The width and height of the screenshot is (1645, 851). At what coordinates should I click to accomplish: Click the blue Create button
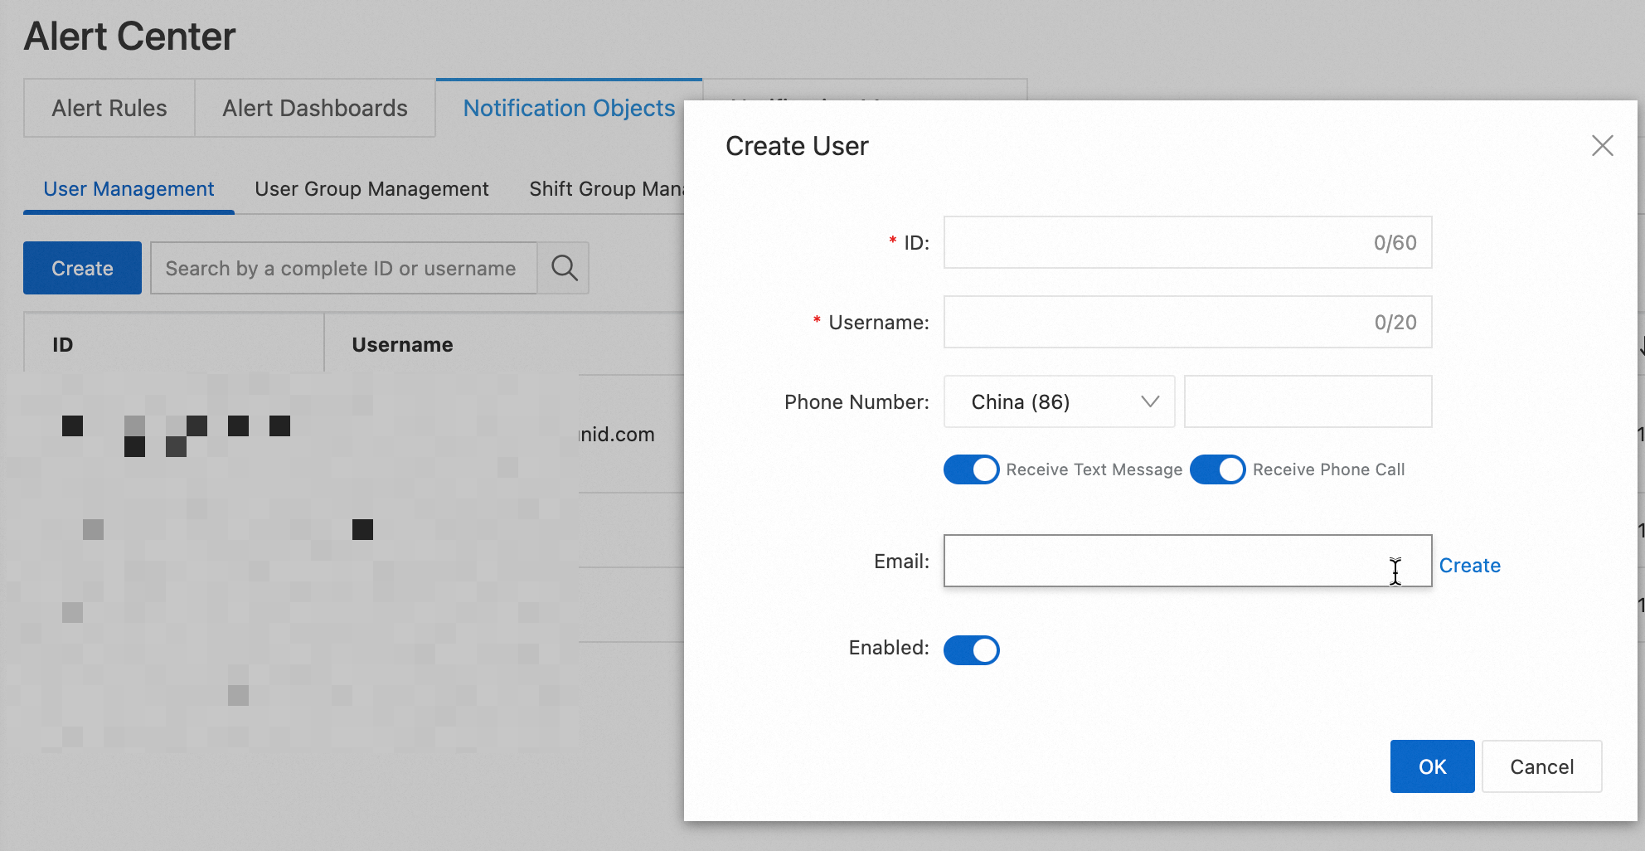click(82, 268)
